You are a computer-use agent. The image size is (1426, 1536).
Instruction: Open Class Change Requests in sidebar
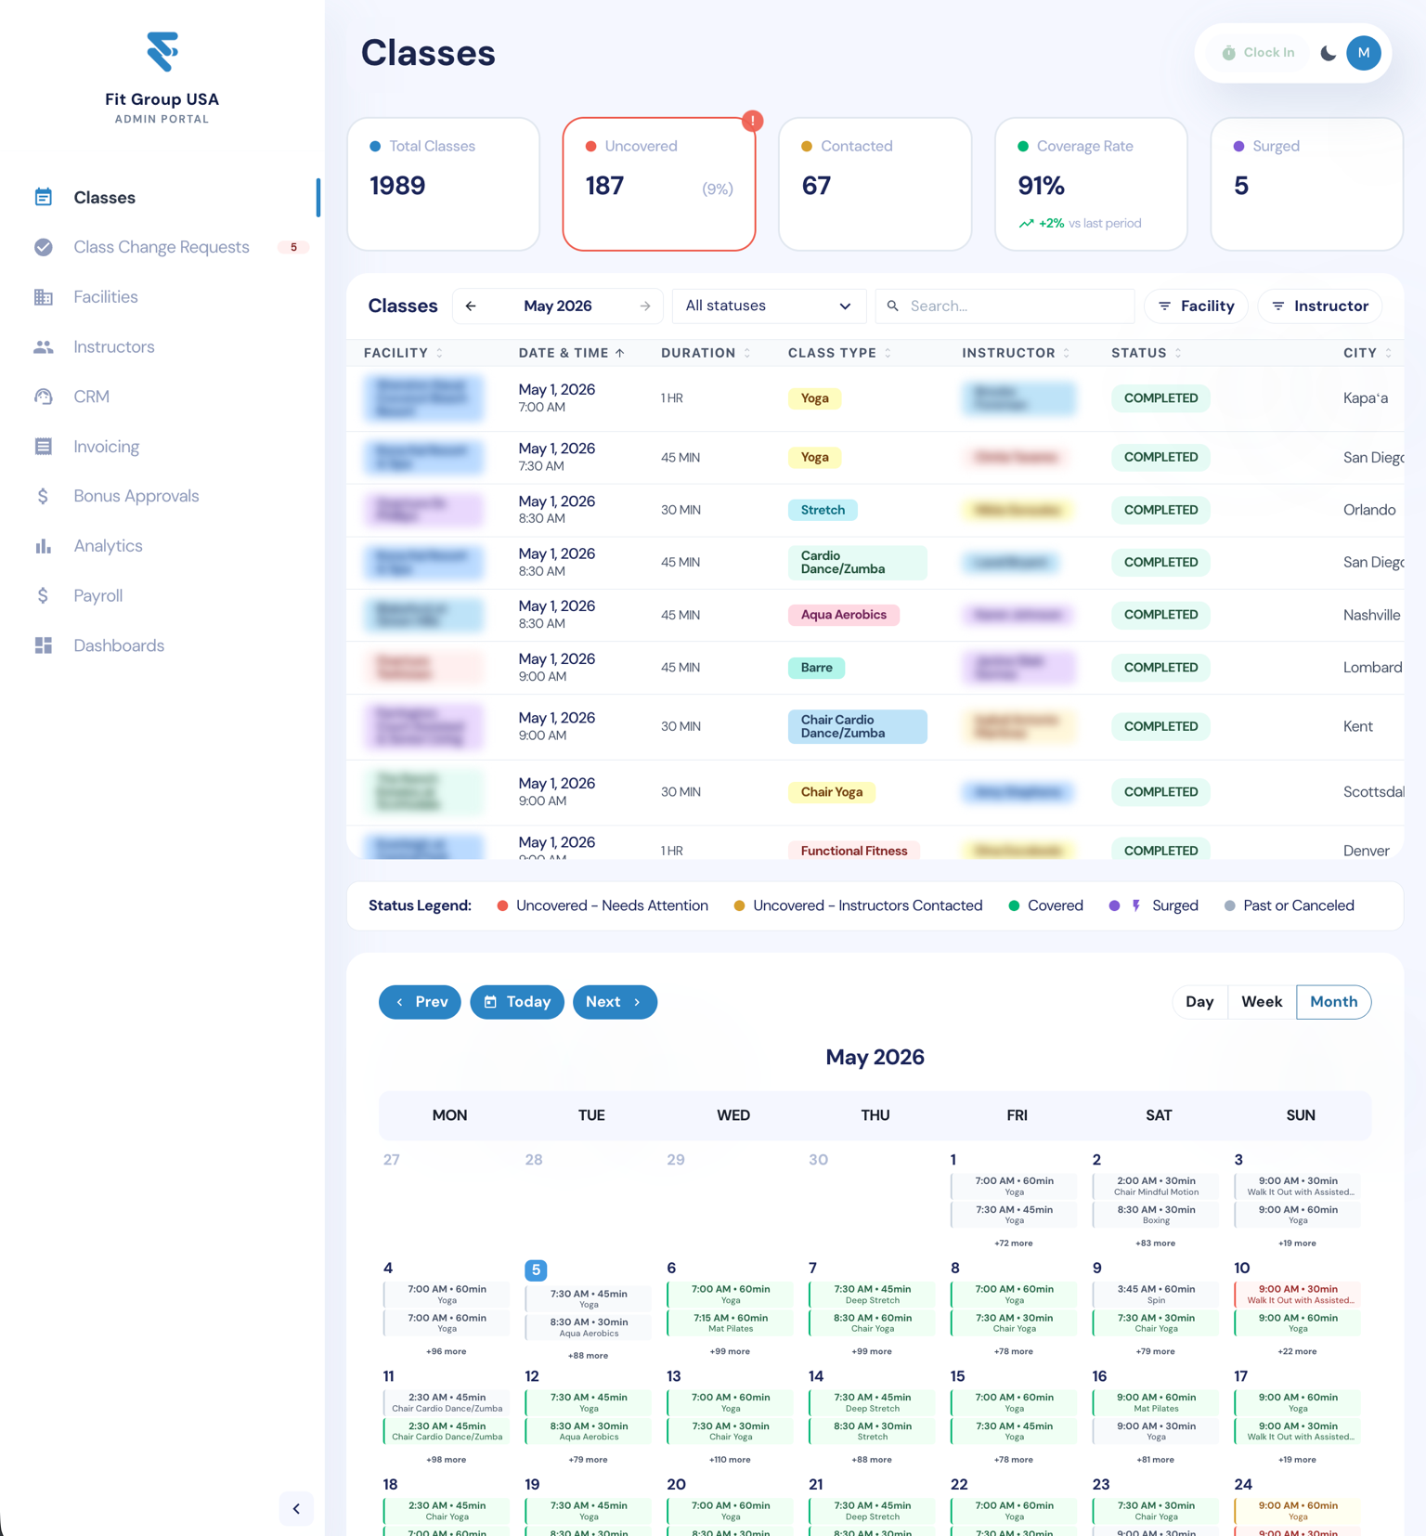pos(162,247)
